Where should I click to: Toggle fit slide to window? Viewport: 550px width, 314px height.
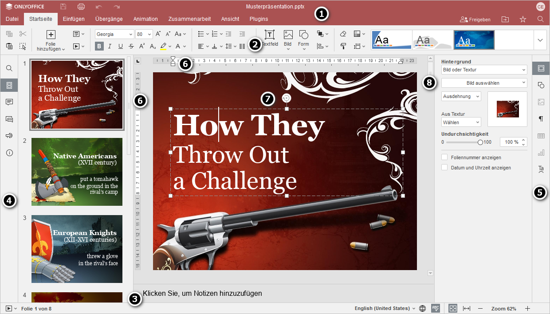click(x=453, y=308)
